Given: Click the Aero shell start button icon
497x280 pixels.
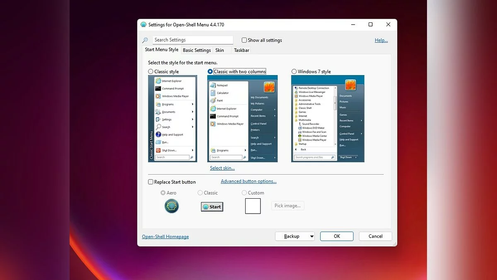Looking at the screenshot, I should 171,206.
